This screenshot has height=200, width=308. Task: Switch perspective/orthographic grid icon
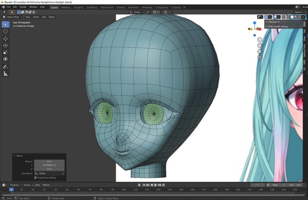(260, 57)
